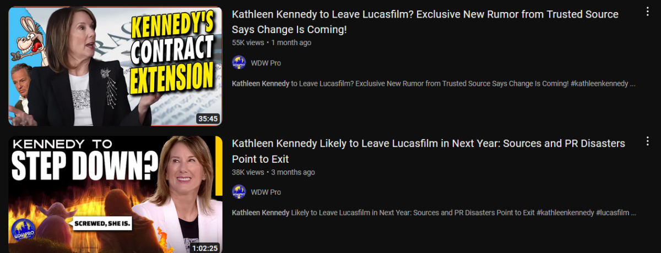661x253 pixels.
Task: Open the Kennedy's Contract Extension thumbnail
Action: (x=115, y=67)
